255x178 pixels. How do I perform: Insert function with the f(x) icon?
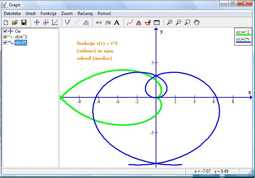(x=108, y=22)
